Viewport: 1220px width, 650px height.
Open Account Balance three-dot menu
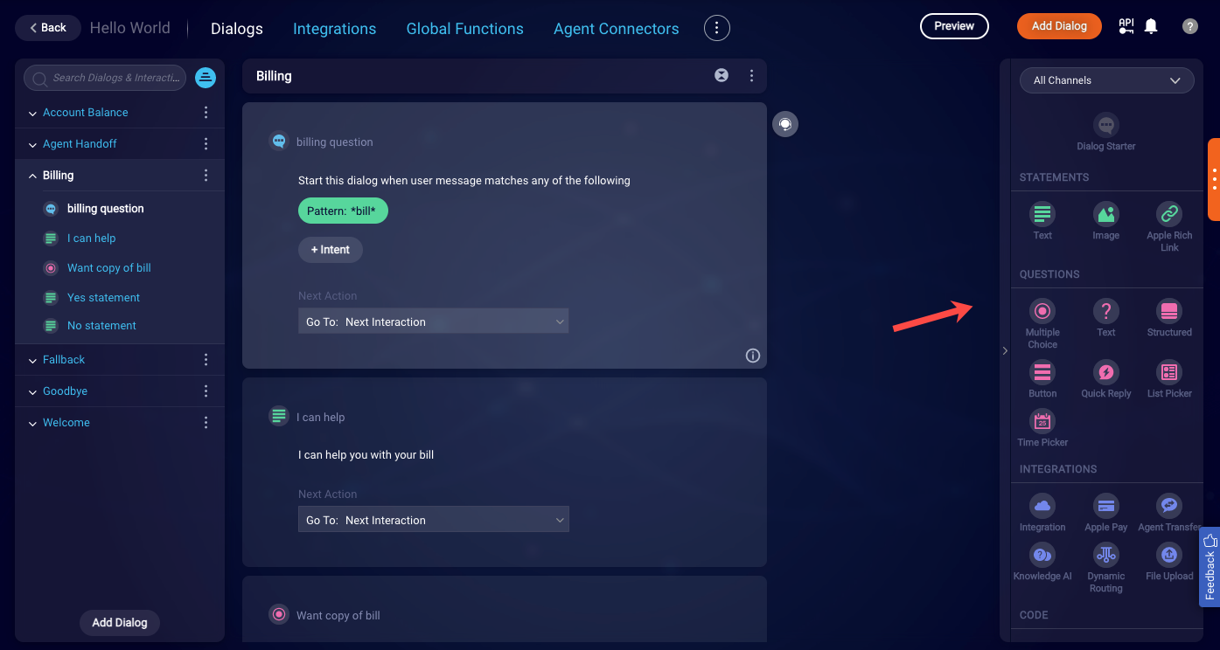click(206, 113)
